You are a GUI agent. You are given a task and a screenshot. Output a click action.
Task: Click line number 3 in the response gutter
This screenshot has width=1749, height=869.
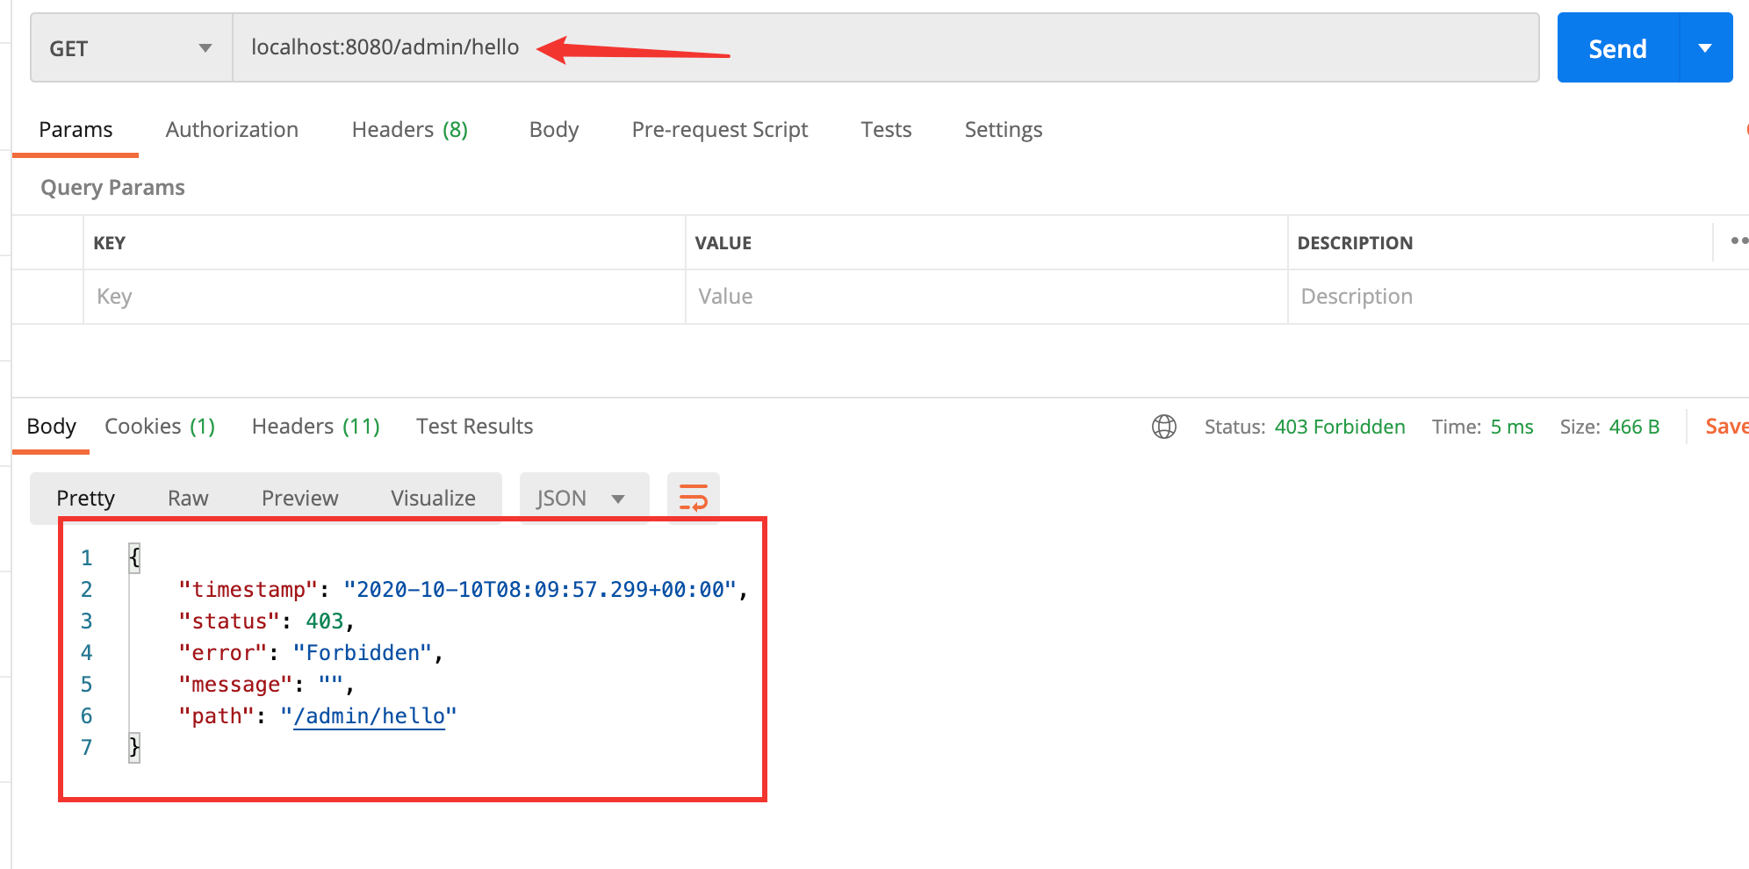point(86,621)
